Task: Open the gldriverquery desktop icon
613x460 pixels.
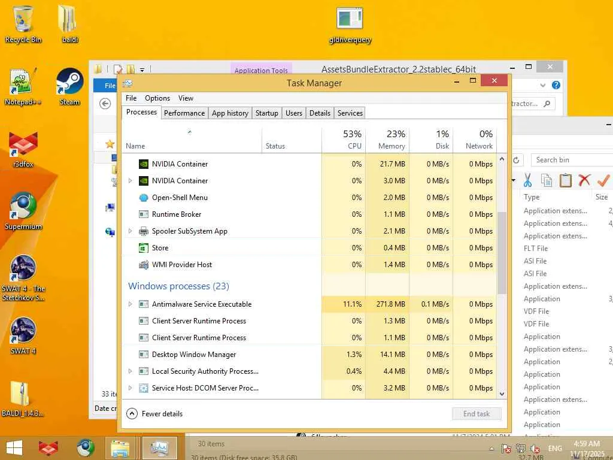Action: pos(350,25)
